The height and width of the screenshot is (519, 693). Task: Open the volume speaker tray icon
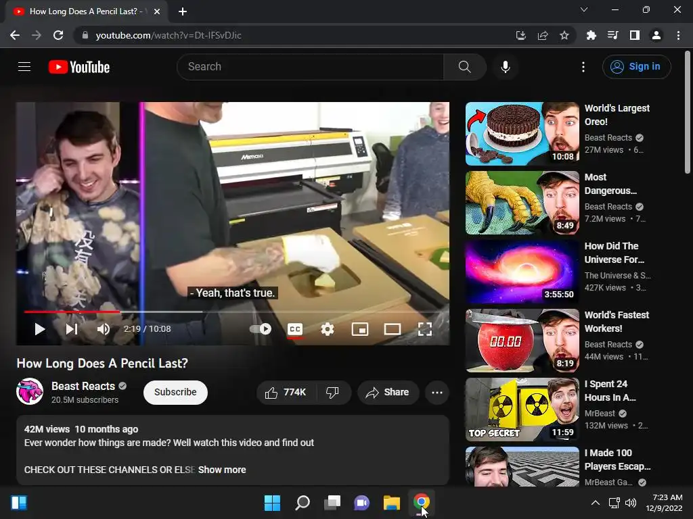[631, 503]
